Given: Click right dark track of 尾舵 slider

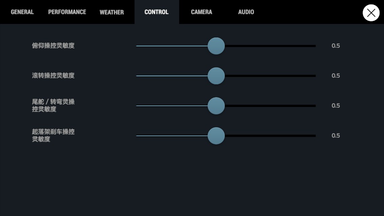Looking at the screenshot, I should (x=270, y=106).
